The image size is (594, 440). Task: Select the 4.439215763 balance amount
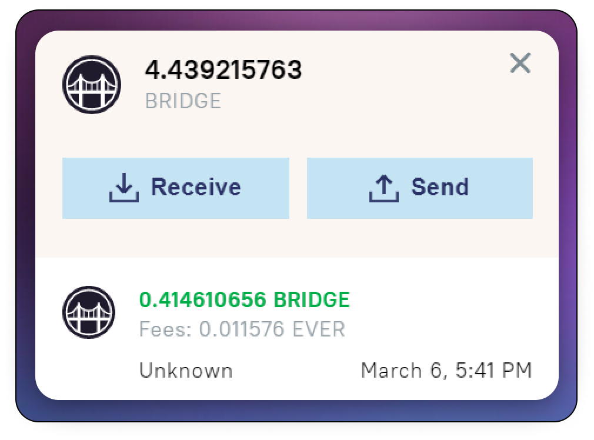point(223,70)
